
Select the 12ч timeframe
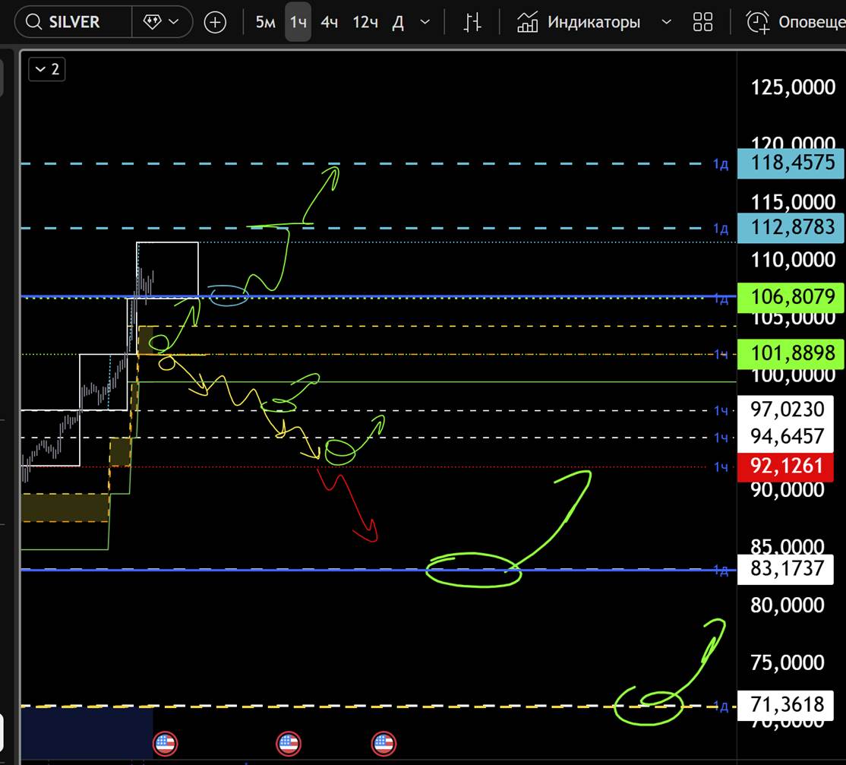coord(365,22)
